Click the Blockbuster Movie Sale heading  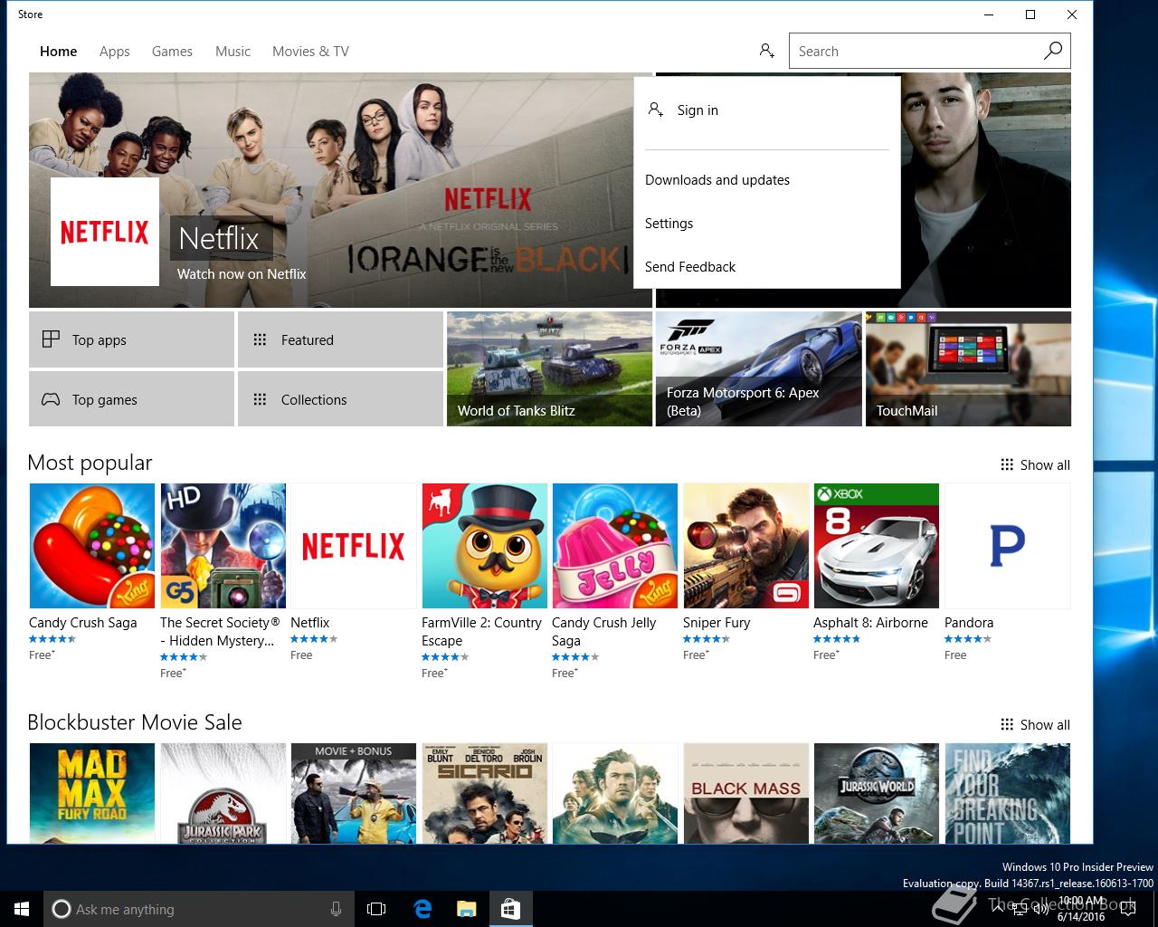point(135,722)
